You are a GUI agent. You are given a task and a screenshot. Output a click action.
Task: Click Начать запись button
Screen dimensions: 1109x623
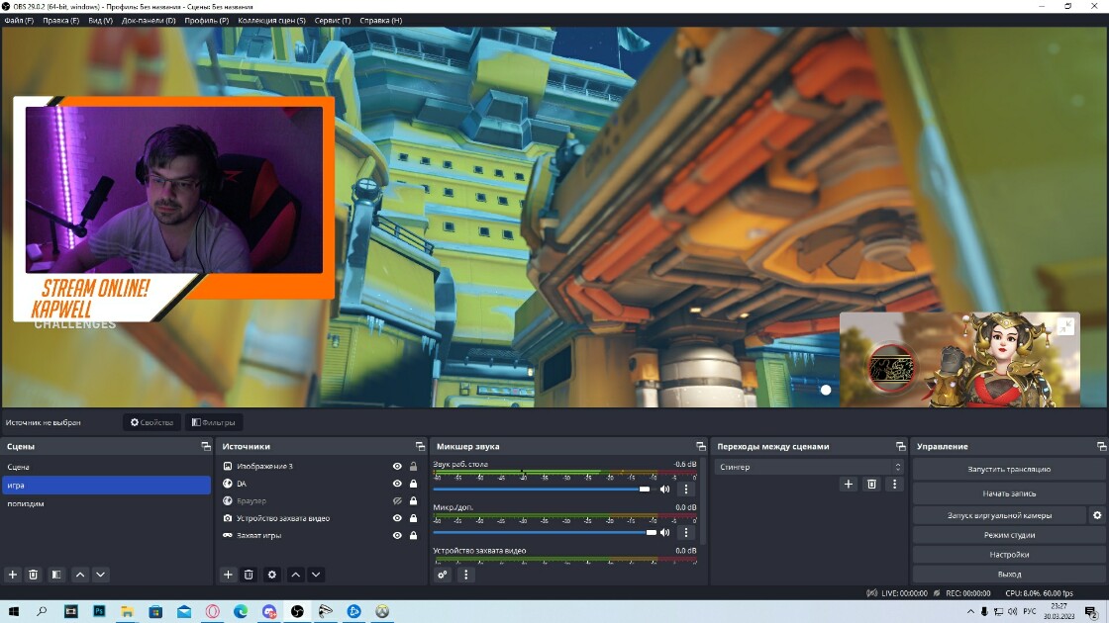[1009, 493]
